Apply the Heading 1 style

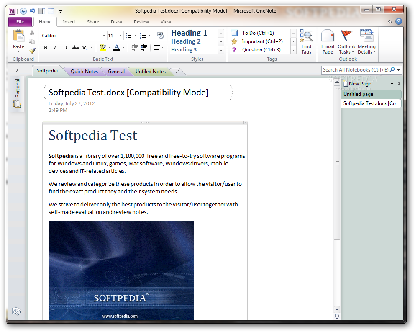coord(189,33)
